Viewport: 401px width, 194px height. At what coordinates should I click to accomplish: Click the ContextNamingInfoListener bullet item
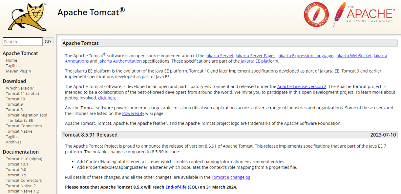pos(181,162)
